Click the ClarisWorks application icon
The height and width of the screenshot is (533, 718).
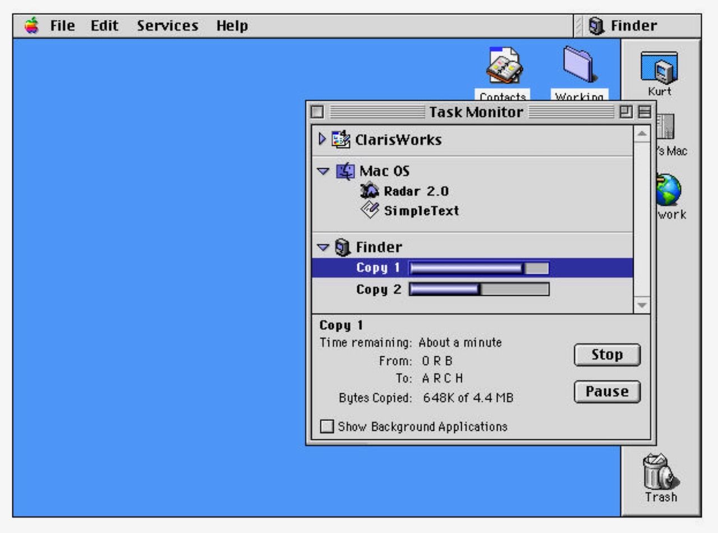[340, 139]
